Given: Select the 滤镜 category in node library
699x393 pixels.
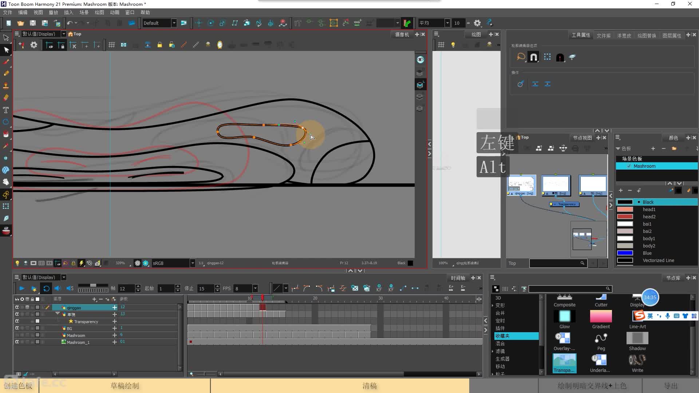Looking at the screenshot, I should click(x=500, y=351).
